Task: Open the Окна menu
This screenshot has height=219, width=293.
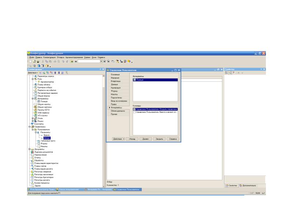Action: [94, 57]
